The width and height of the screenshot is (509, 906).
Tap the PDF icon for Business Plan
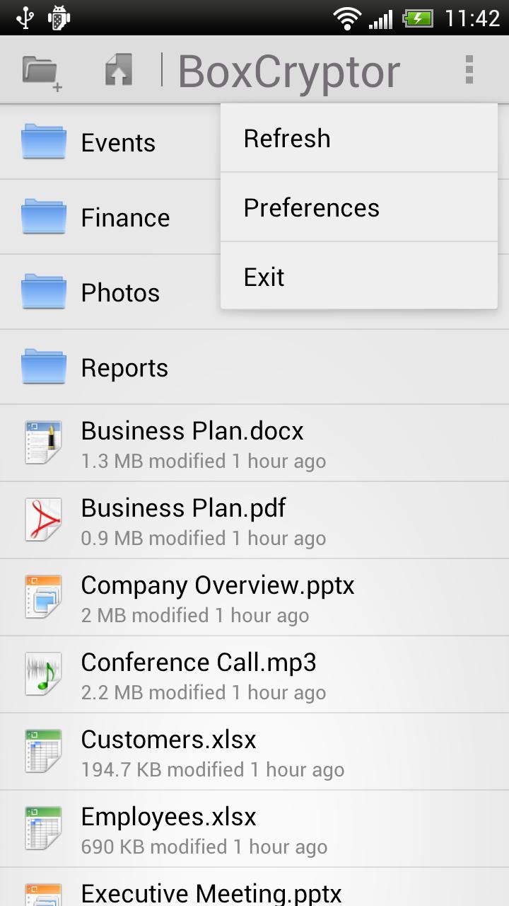click(x=43, y=520)
